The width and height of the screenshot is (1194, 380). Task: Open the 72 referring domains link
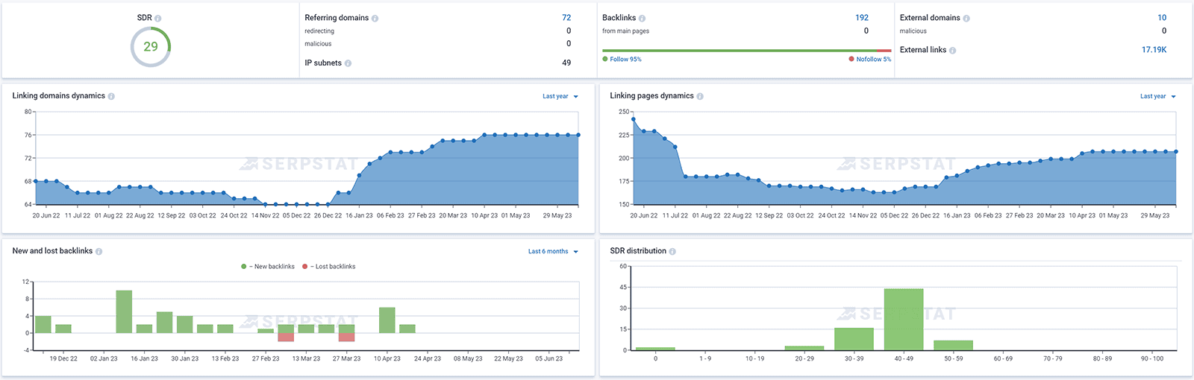tap(566, 18)
